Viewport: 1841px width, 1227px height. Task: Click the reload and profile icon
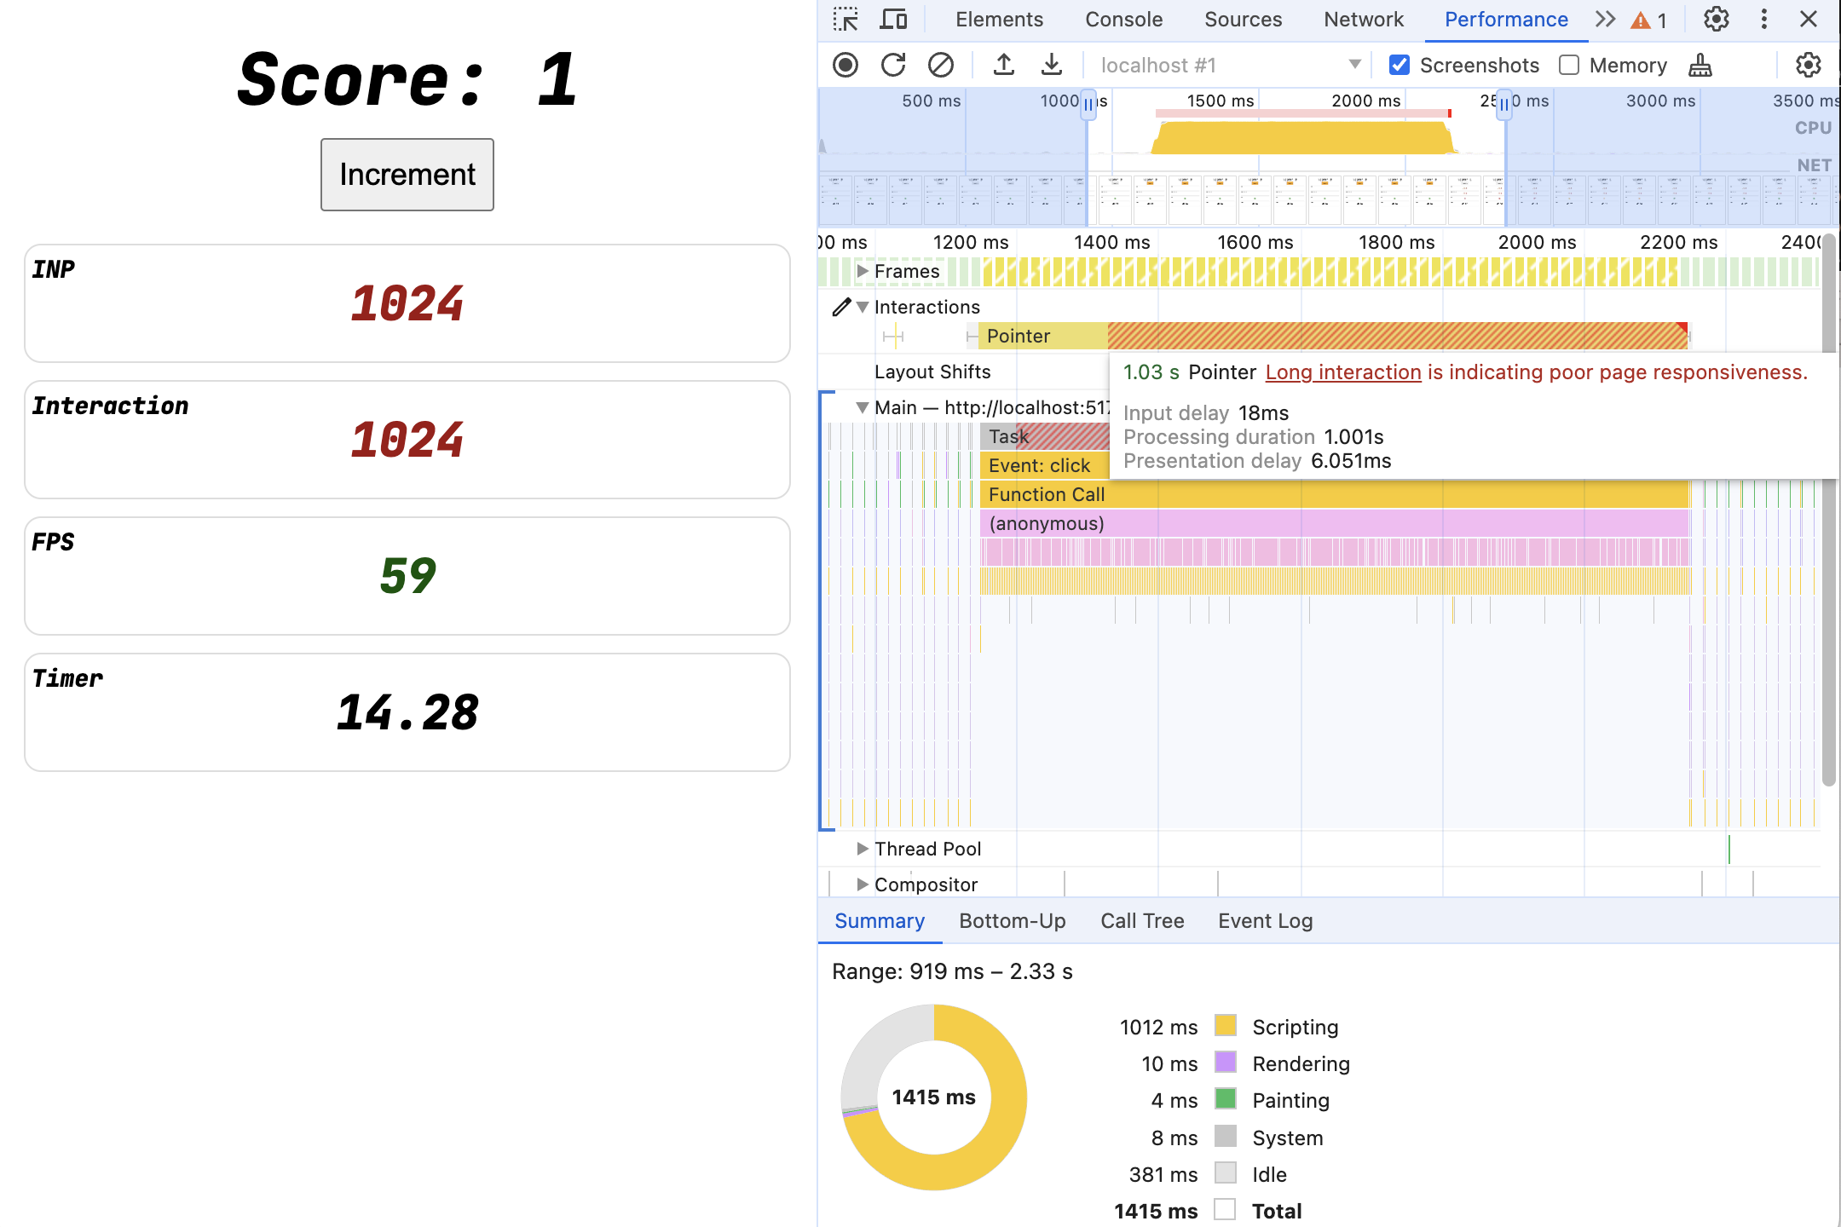892,63
